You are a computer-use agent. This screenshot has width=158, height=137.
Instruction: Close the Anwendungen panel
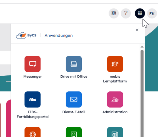pos(137,30)
